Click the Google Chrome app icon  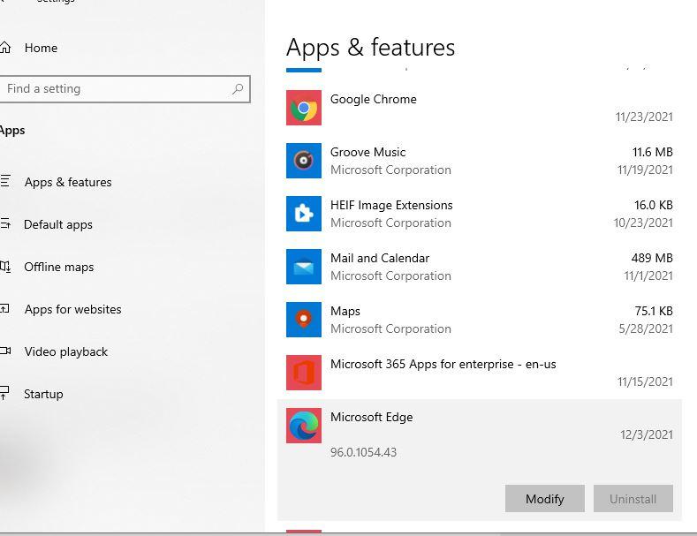(304, 108)
